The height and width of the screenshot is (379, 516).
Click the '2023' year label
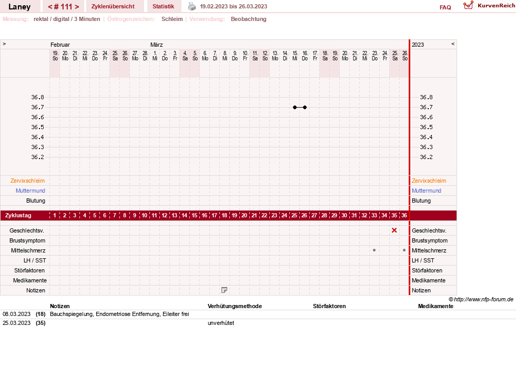418,45
